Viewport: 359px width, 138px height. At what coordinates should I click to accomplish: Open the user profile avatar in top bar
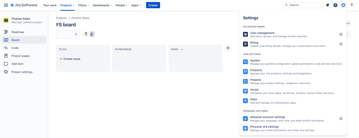352,5
